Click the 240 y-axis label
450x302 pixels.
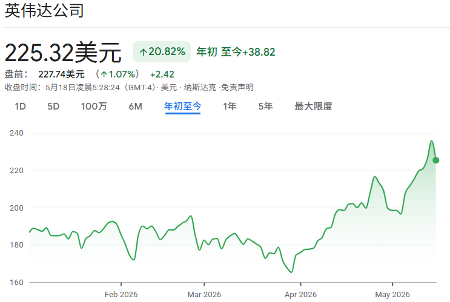[x=16, y=133]
